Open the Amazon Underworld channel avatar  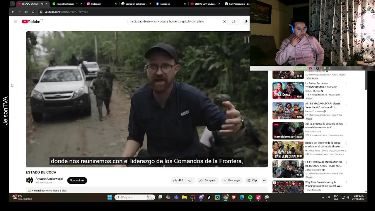(30, 181)
